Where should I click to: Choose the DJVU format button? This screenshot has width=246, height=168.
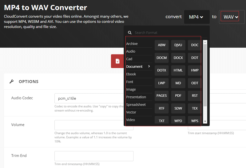178,45
